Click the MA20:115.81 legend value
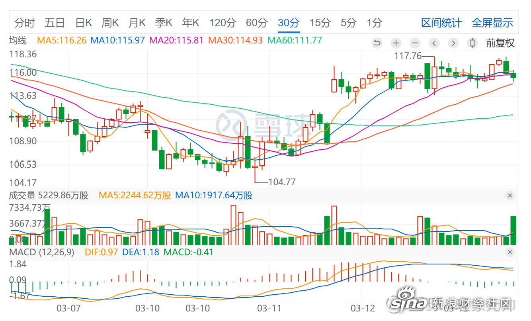Image resolution: width=531 pixels, height=321 pixels. (177, 40)
